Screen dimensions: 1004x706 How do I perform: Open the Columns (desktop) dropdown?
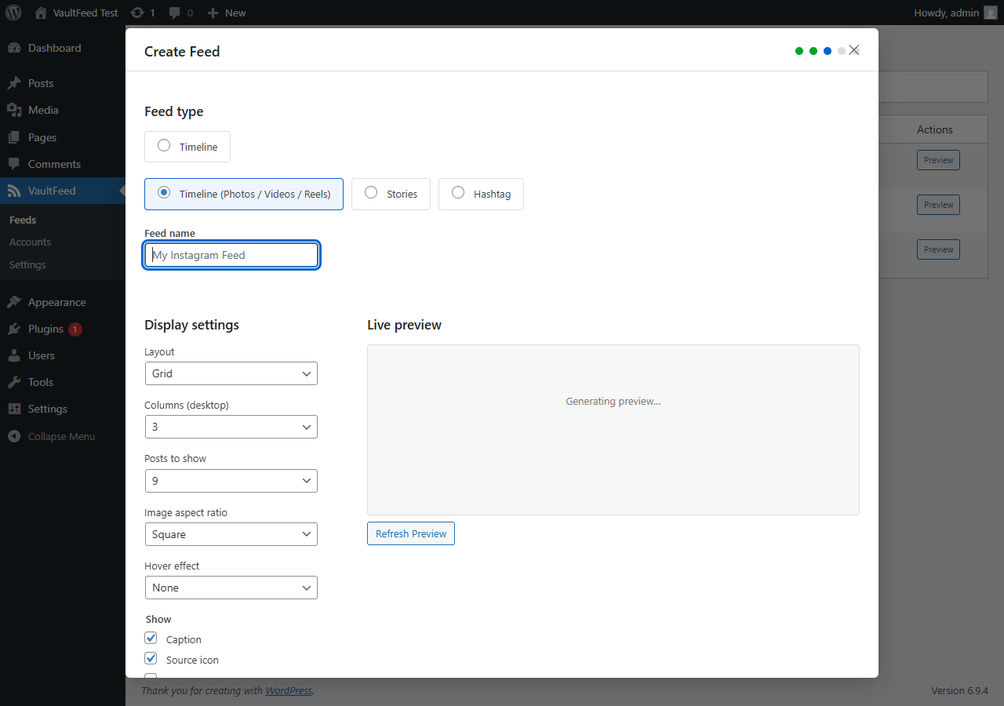231,427
